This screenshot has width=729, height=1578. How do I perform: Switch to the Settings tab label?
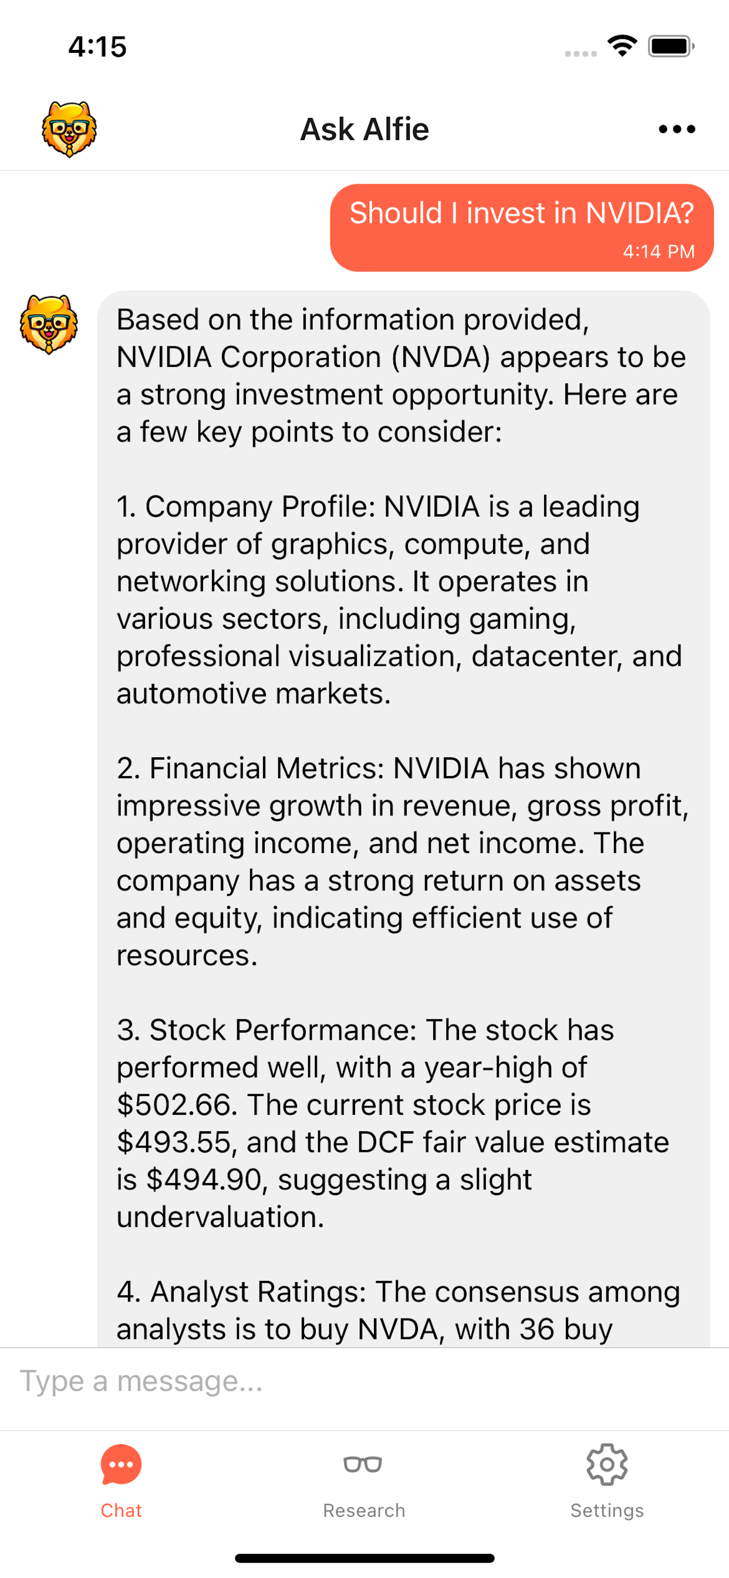[606, 1510]
